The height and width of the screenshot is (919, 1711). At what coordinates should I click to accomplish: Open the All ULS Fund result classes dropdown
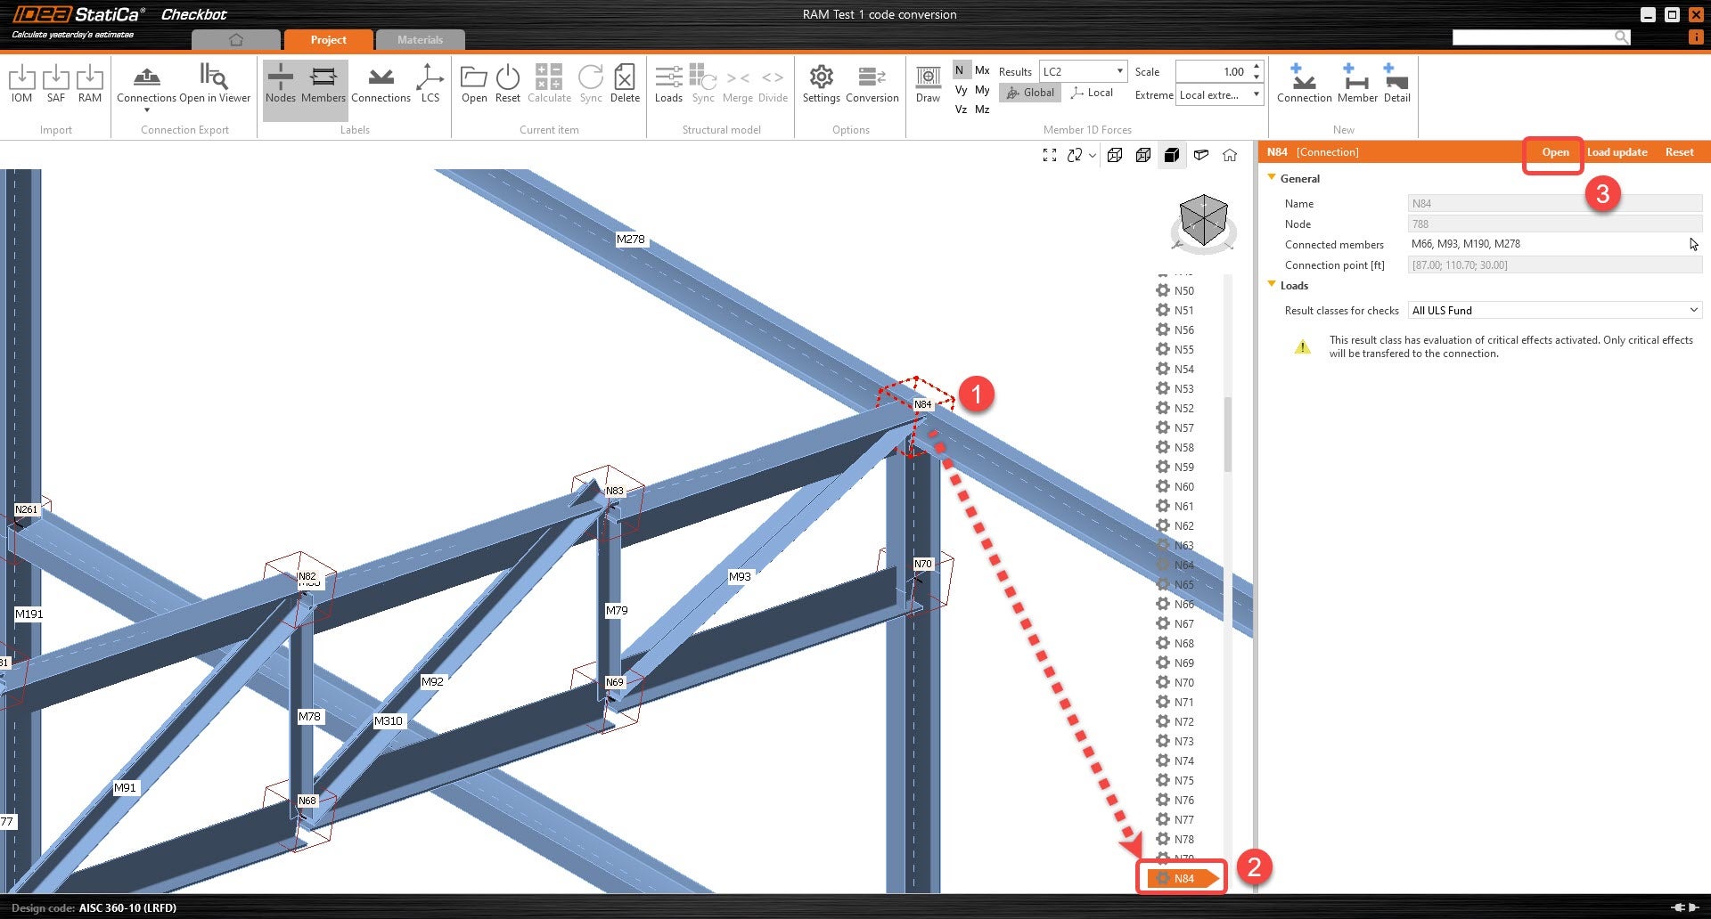(1694, 310)
